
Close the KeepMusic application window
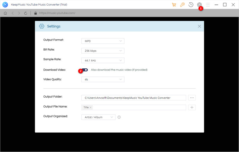pyautogui.click(x=233, y=5)
